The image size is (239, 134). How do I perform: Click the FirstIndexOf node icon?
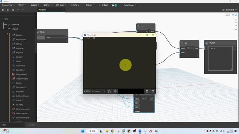pyautogui.click(x=13, y=87)
